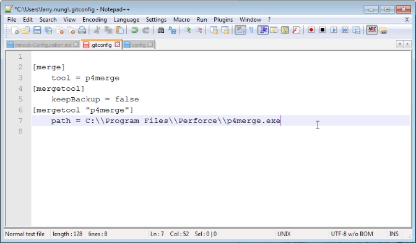
Task: Open the Encoding menu
Action: [95, 20]
